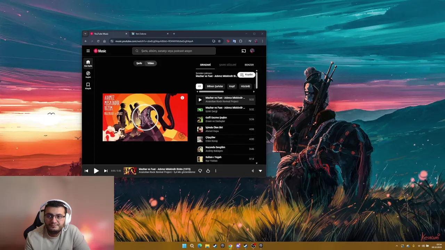Play Sultan-ı Yegah from the queue
Viewport: 445px width, 250px height.
pyautogui.click(x=225, y=159)
